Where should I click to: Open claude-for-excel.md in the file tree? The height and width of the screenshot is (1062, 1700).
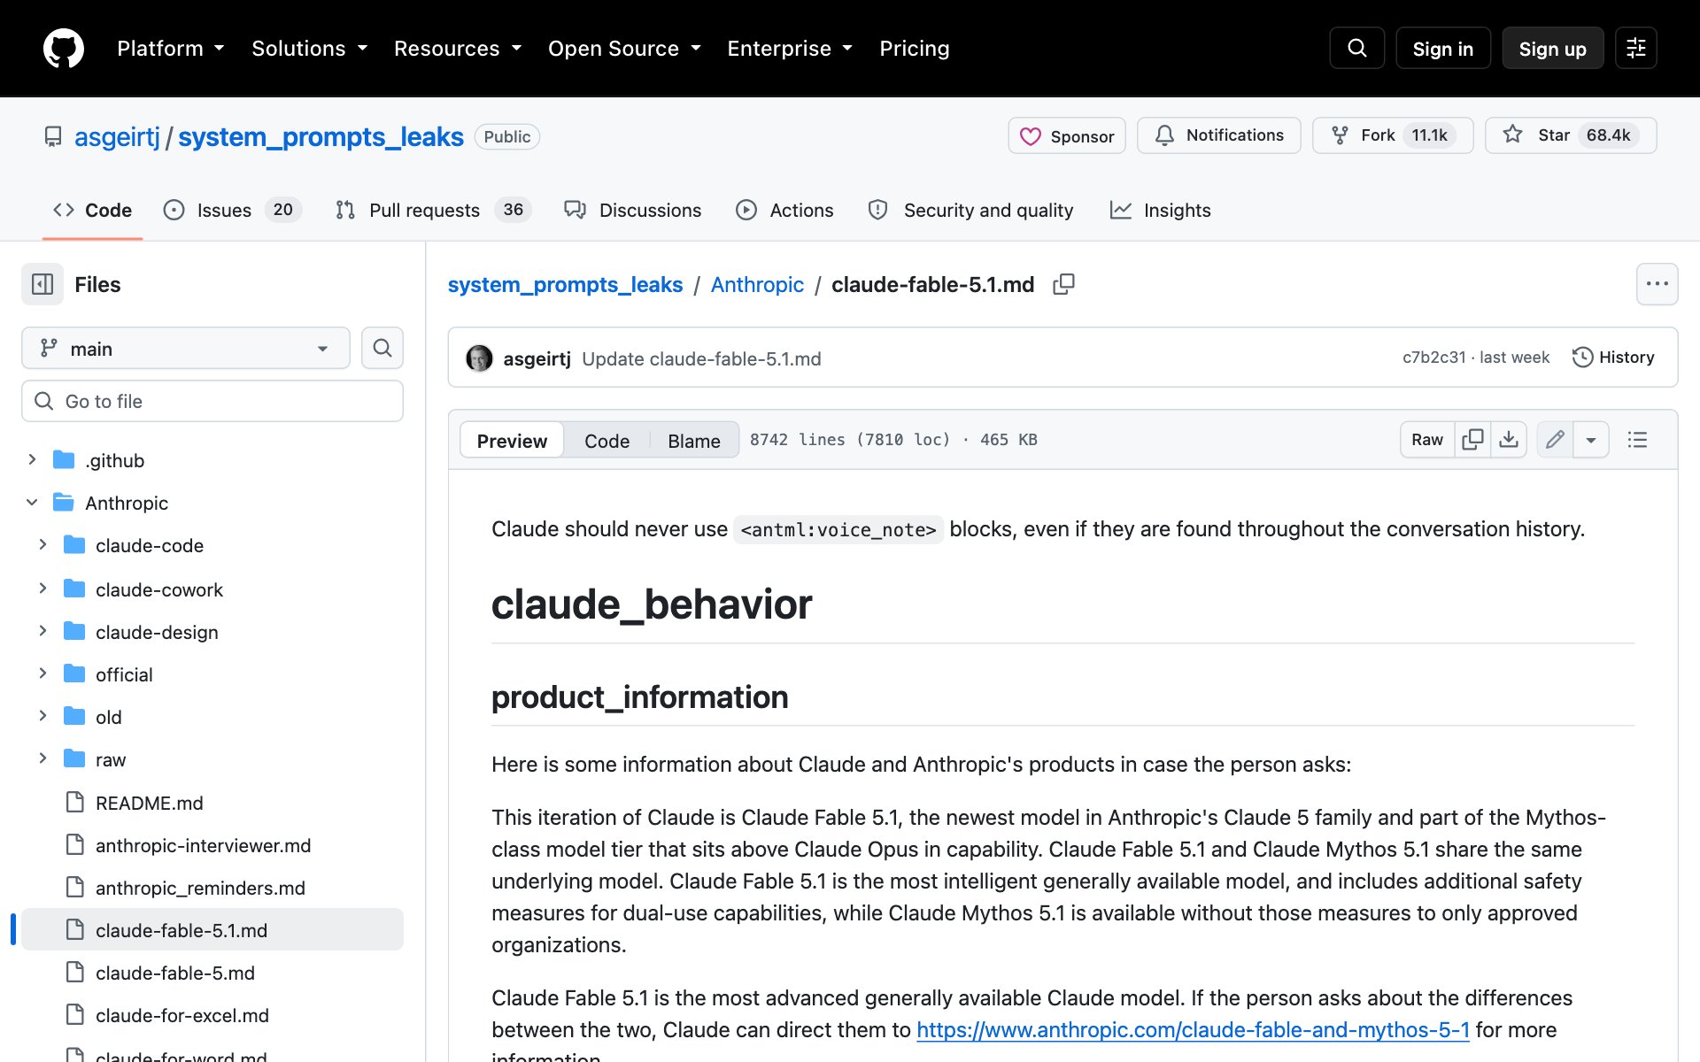pos(212,1015)
